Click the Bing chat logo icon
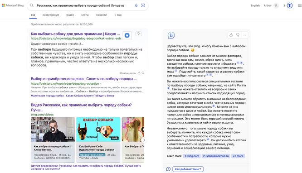The image size is (302, 173). (x=171, y=35)
